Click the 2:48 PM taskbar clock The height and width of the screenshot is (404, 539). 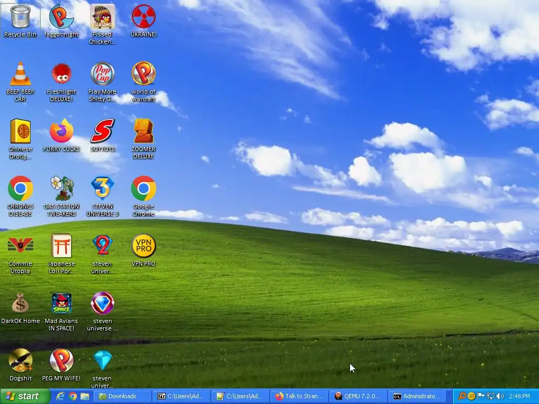pyautogui.click(x=520, y=396)
